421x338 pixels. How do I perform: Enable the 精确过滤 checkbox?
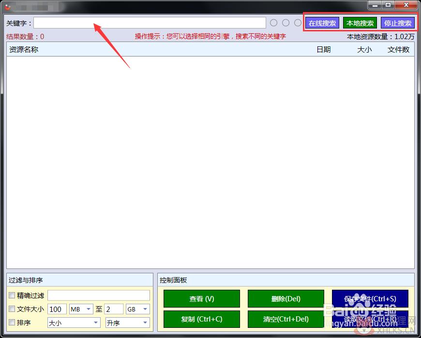(12, 295)
